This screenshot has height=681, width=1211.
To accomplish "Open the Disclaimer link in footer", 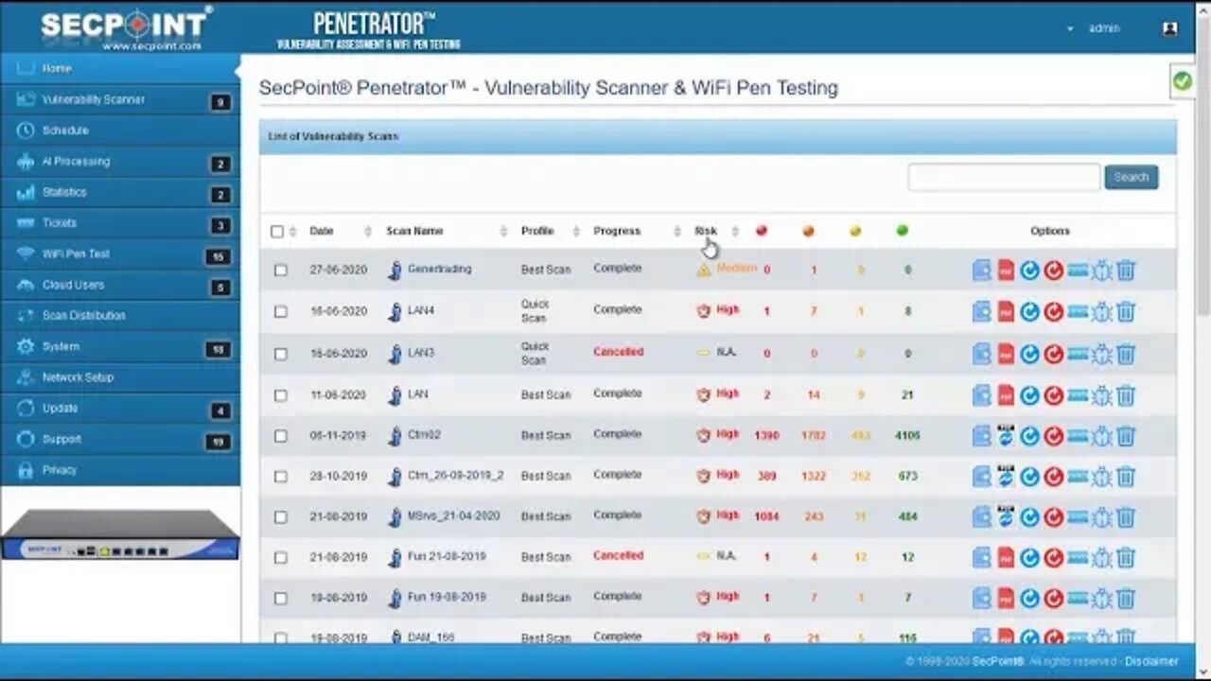I will pyautogui.click(x=1151, y=662).
